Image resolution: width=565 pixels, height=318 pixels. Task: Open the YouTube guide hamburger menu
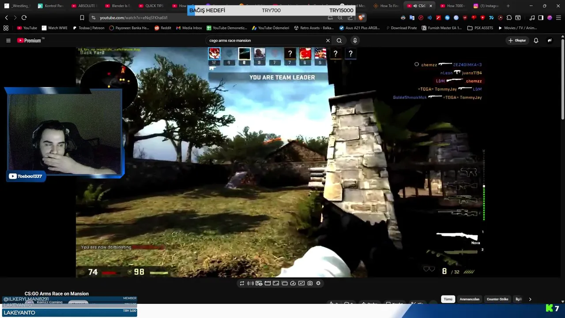coord(8,40)
